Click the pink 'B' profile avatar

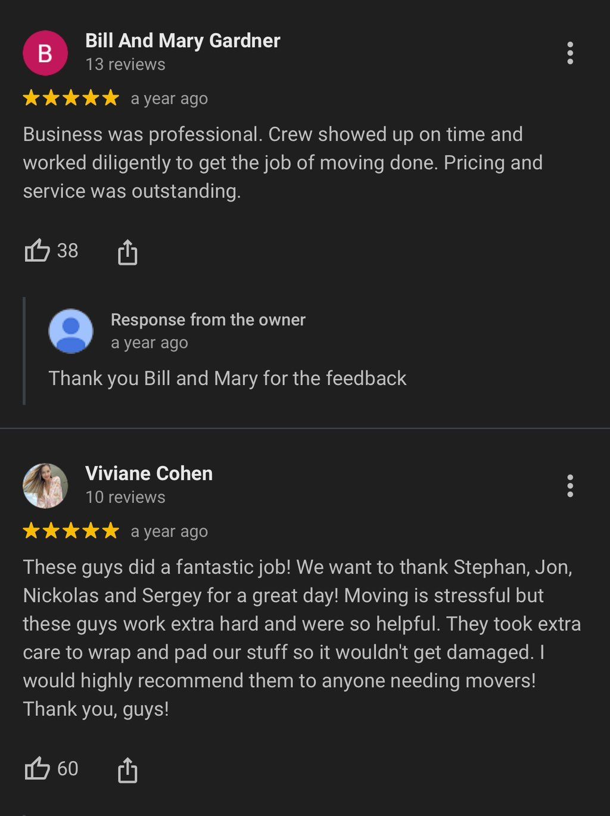[x=45, y=54]
